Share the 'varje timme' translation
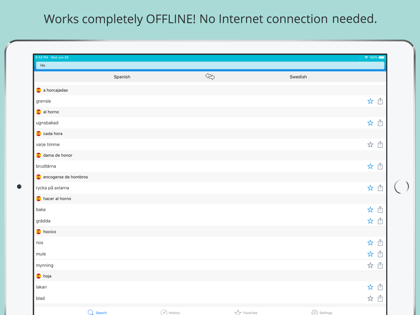Viewport: 420px width, 315px height. click(x=380, y=144)
